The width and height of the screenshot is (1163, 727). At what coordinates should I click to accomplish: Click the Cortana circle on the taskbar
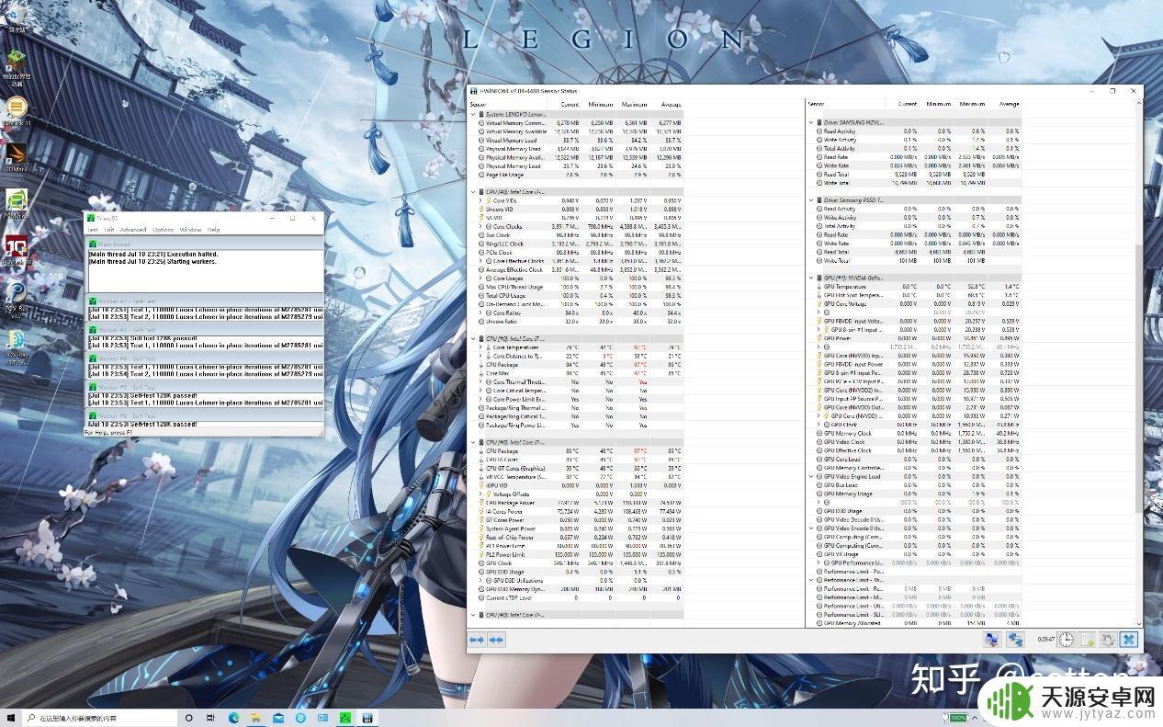coord(188,718)
